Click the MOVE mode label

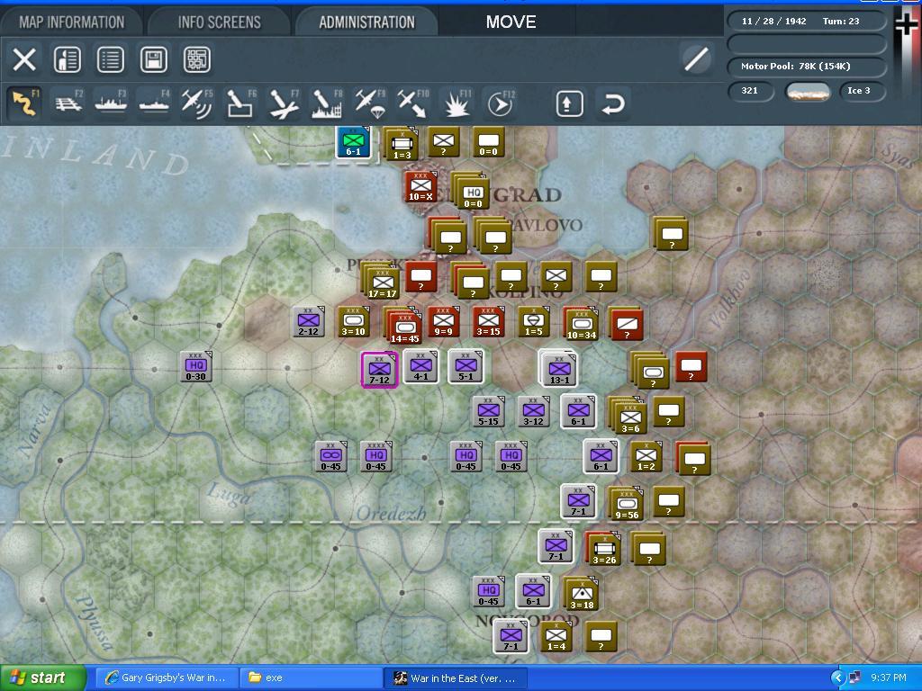pyautogui.click(x=511, y=22)
